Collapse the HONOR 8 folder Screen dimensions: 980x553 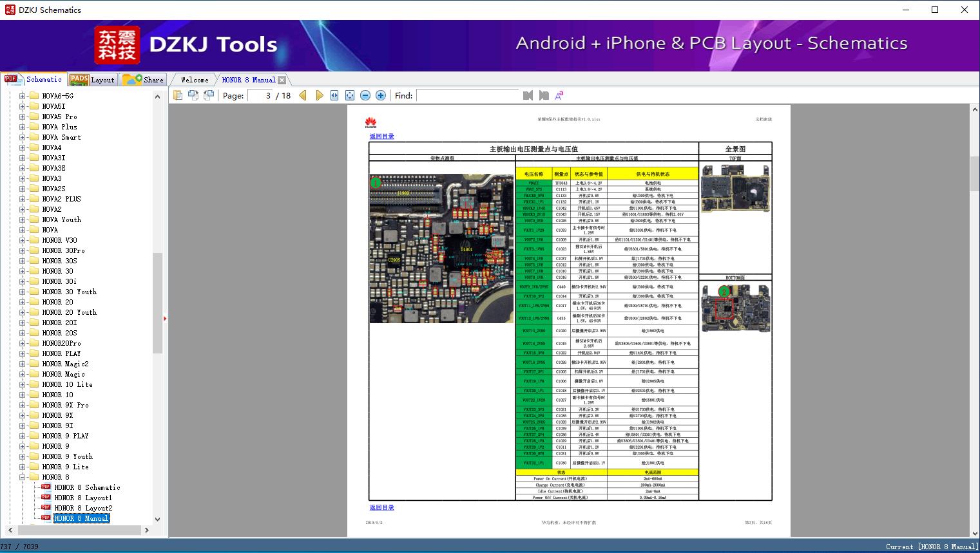[x=23, y=477]
